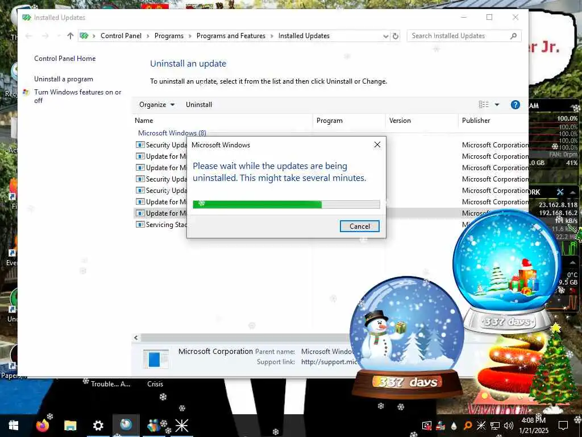Open the view options dropdown arrow
This screenshot has width=582, height=437.
[x=497, y=105]
